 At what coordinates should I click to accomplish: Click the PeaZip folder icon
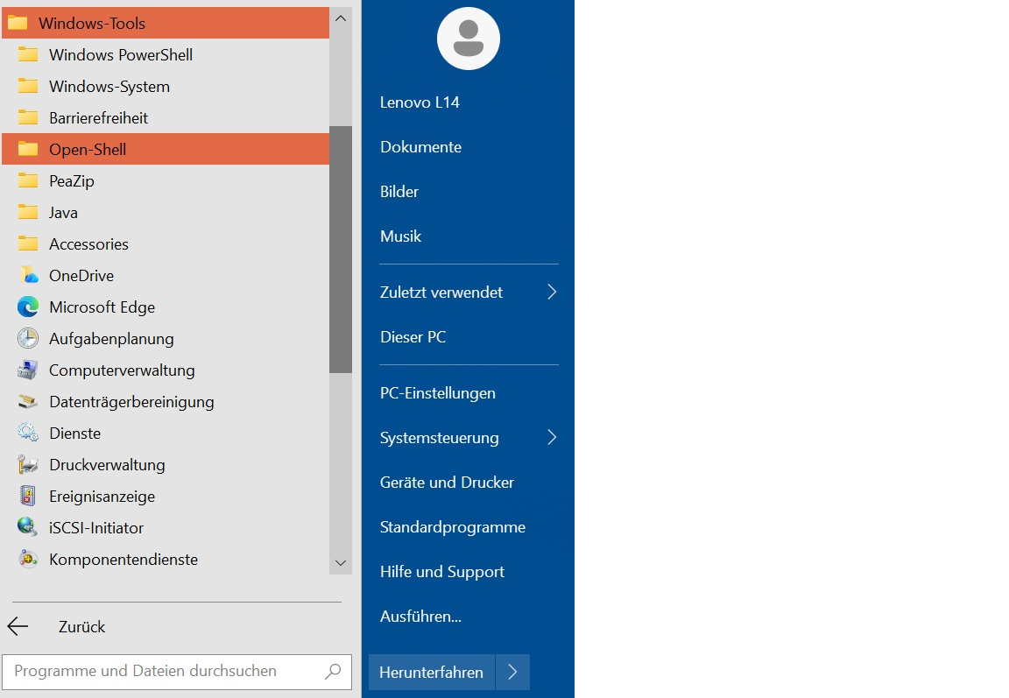[x=28, y=180]
